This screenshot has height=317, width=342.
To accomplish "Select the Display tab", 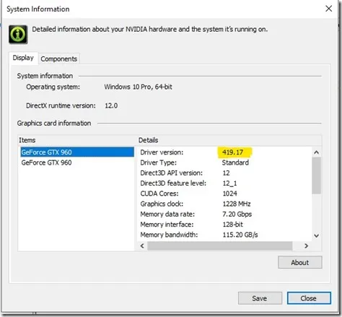I will 23,58.
